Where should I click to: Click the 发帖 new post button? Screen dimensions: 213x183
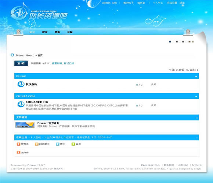coord(21,63)
